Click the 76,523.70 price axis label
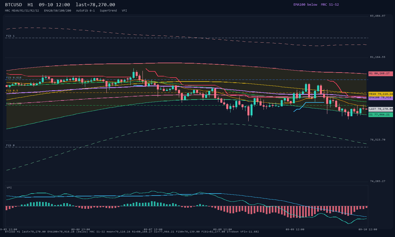The height and width of the screenshot is (237, 395). pyautogui.click(x=378, y=140)
